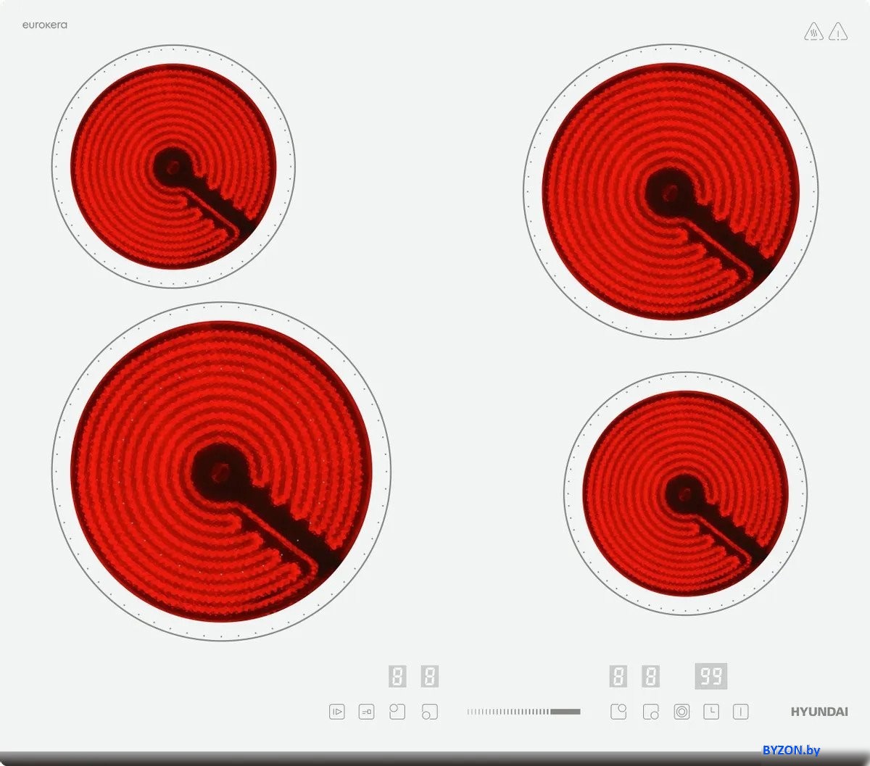Tap the hot surface warning triangle
This screenshot has height=766, width=870.
(x=813, y=32)
